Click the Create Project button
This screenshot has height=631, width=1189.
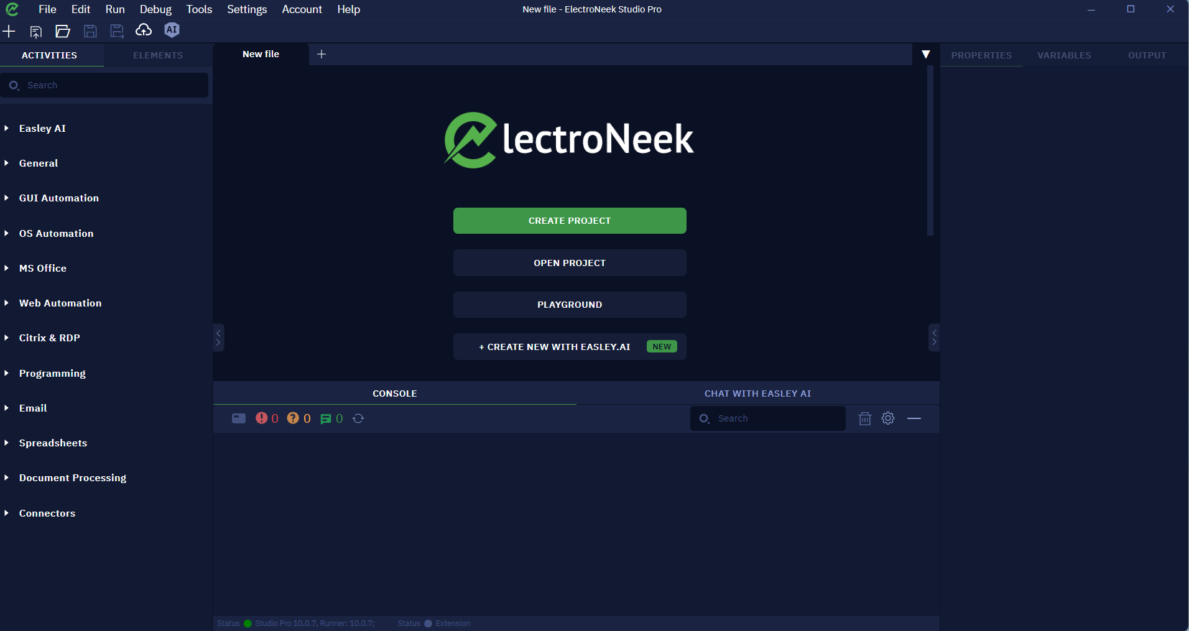(570, 221)
